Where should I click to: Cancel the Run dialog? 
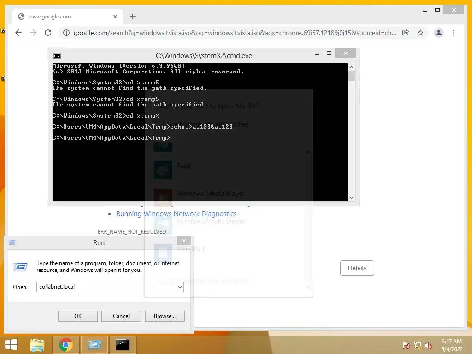pyautogui.click(x=121, y=316)
